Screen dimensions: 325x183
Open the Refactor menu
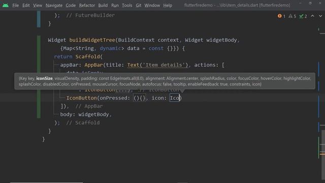point(87,6)
